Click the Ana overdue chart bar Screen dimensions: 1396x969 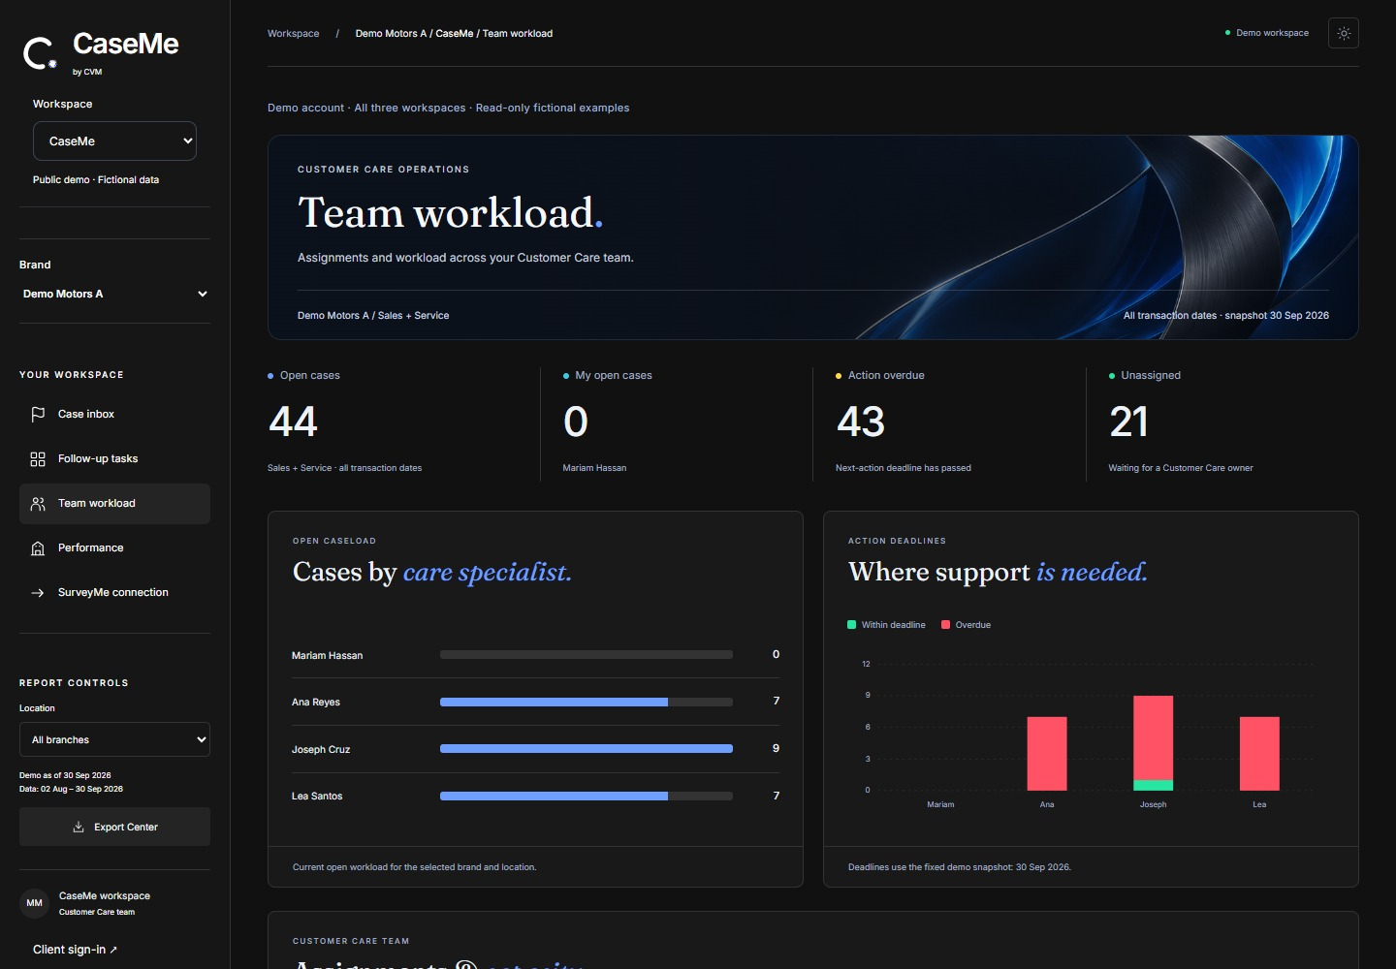1047,754
